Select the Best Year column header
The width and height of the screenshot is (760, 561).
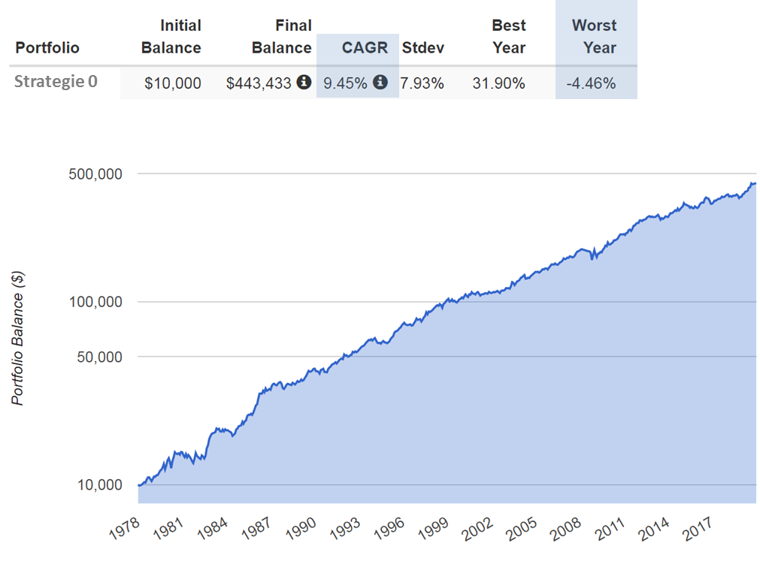[x=508, y=37]
